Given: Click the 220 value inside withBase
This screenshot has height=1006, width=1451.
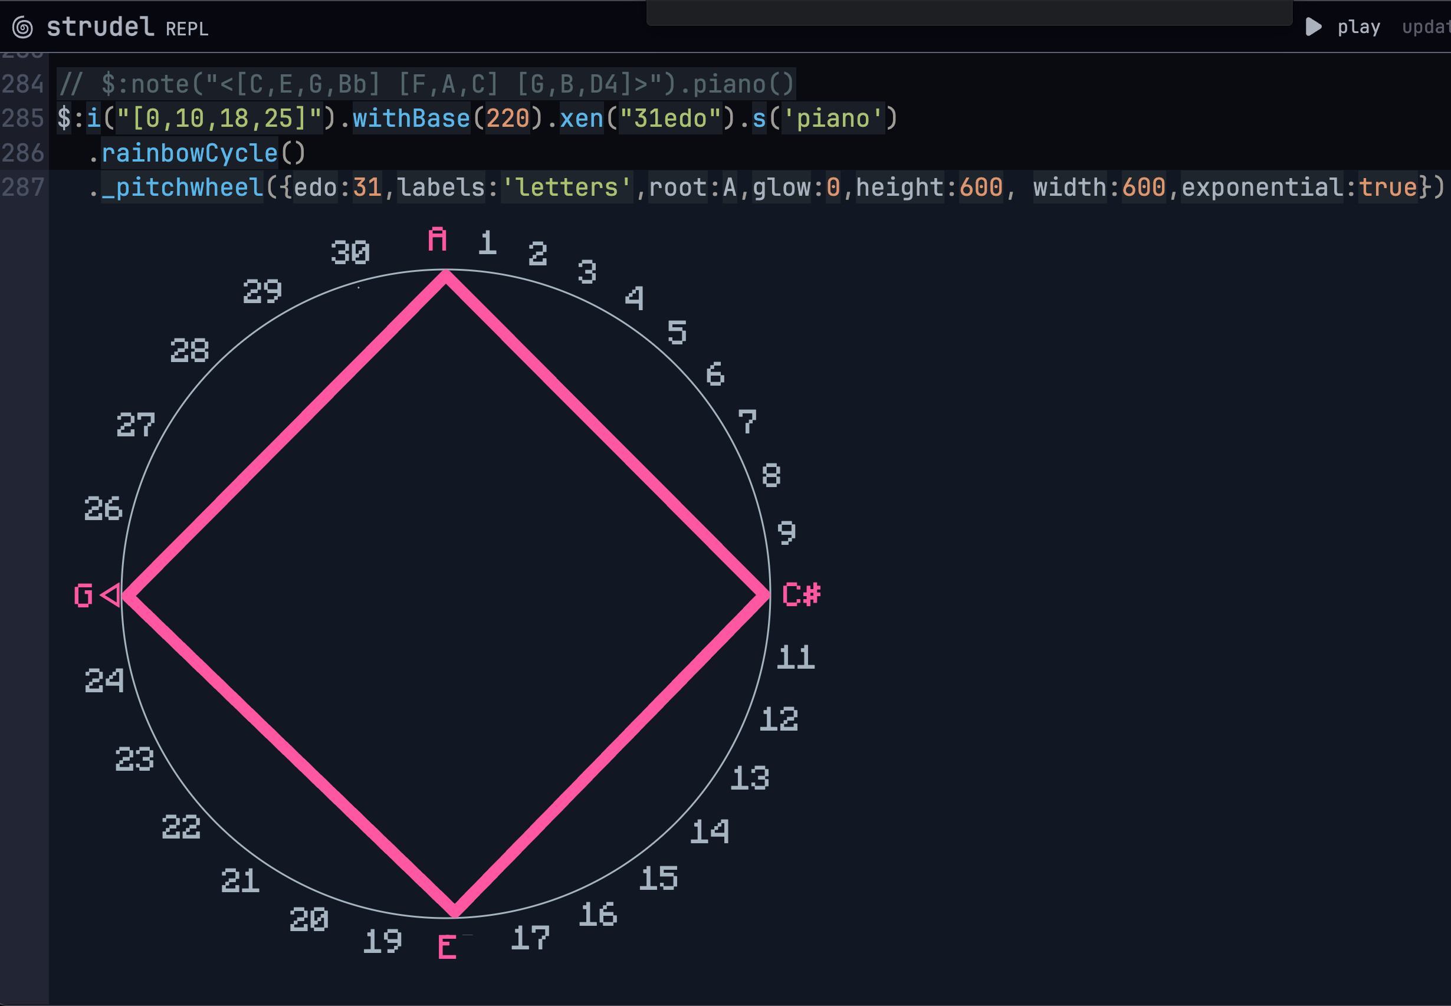Looking at the screenshot, I should [x=507, y=119].
